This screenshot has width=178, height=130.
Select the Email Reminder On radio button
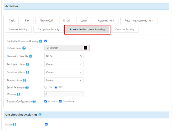coord(46,87)
